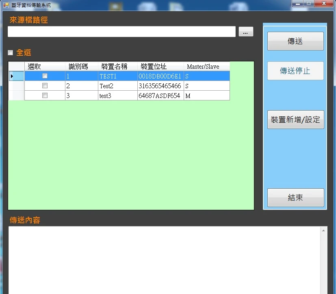Toggle the 全選 select-all checkbox
This screenshot has width=336, height=294.
[11, 52]
